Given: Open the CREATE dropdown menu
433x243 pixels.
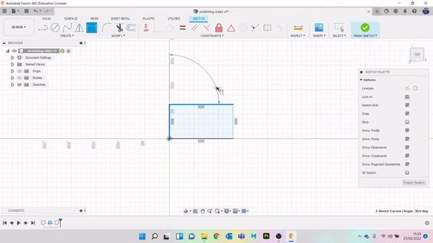Looking at the screenshot, I should [67, 36].
